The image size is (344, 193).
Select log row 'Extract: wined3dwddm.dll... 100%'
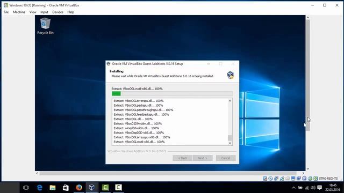pyautogui.click(x=136, y=128)
